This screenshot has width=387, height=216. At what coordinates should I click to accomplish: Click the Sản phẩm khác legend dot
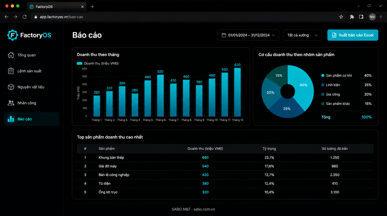tap(322, 104)
